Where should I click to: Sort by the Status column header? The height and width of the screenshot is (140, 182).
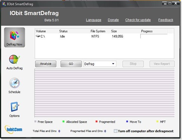click(74, 31)
